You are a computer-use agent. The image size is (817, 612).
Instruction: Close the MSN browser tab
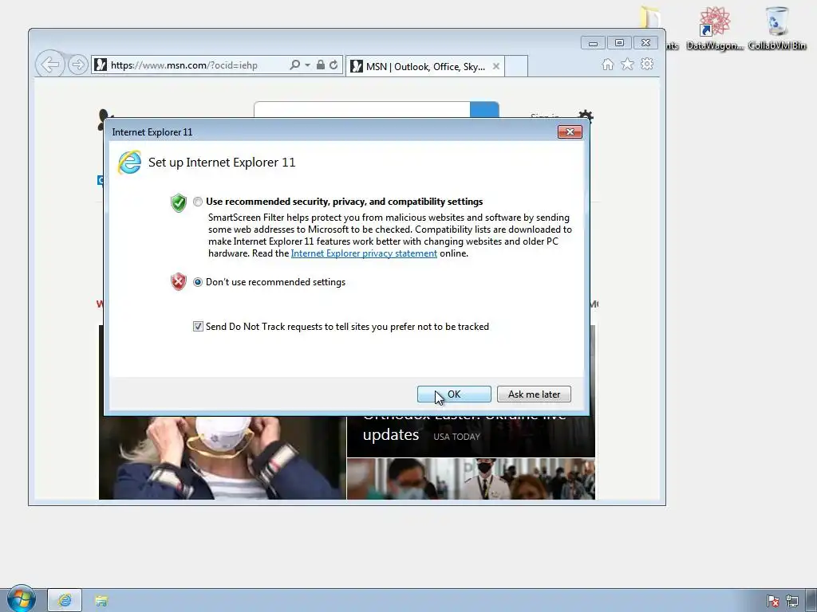(496, 66)
